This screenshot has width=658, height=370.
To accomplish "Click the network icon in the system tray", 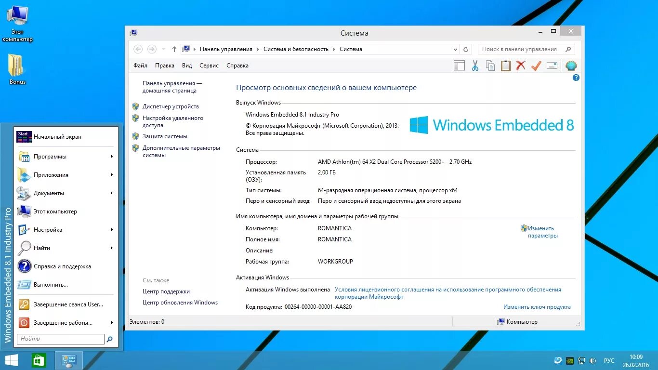I will tap(581, 360).
